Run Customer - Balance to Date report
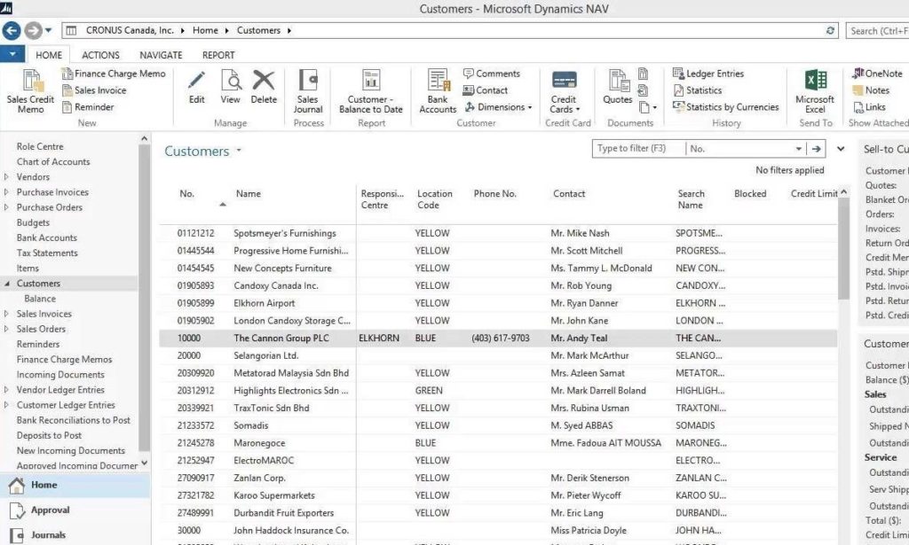This screenshot has height=545, width=909. click(x=371, y=91)
